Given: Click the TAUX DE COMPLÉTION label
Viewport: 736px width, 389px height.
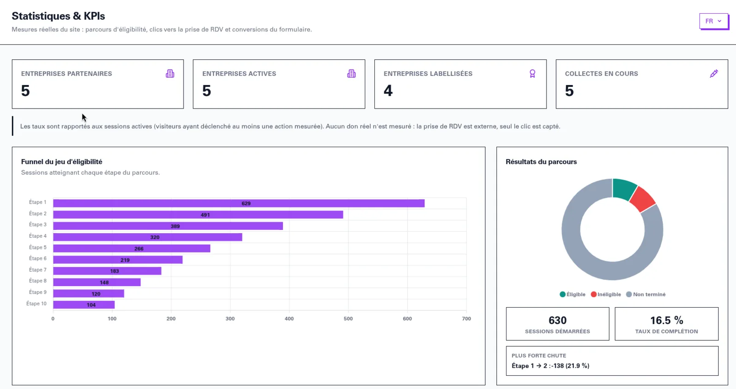Looking at the screenshot, I should (667, 332).
